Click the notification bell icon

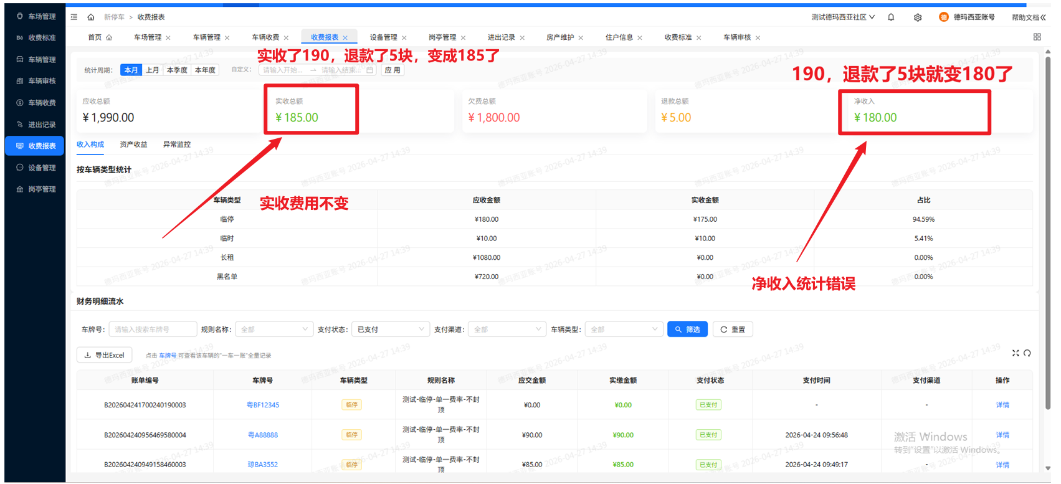click(x=891, y=17)
